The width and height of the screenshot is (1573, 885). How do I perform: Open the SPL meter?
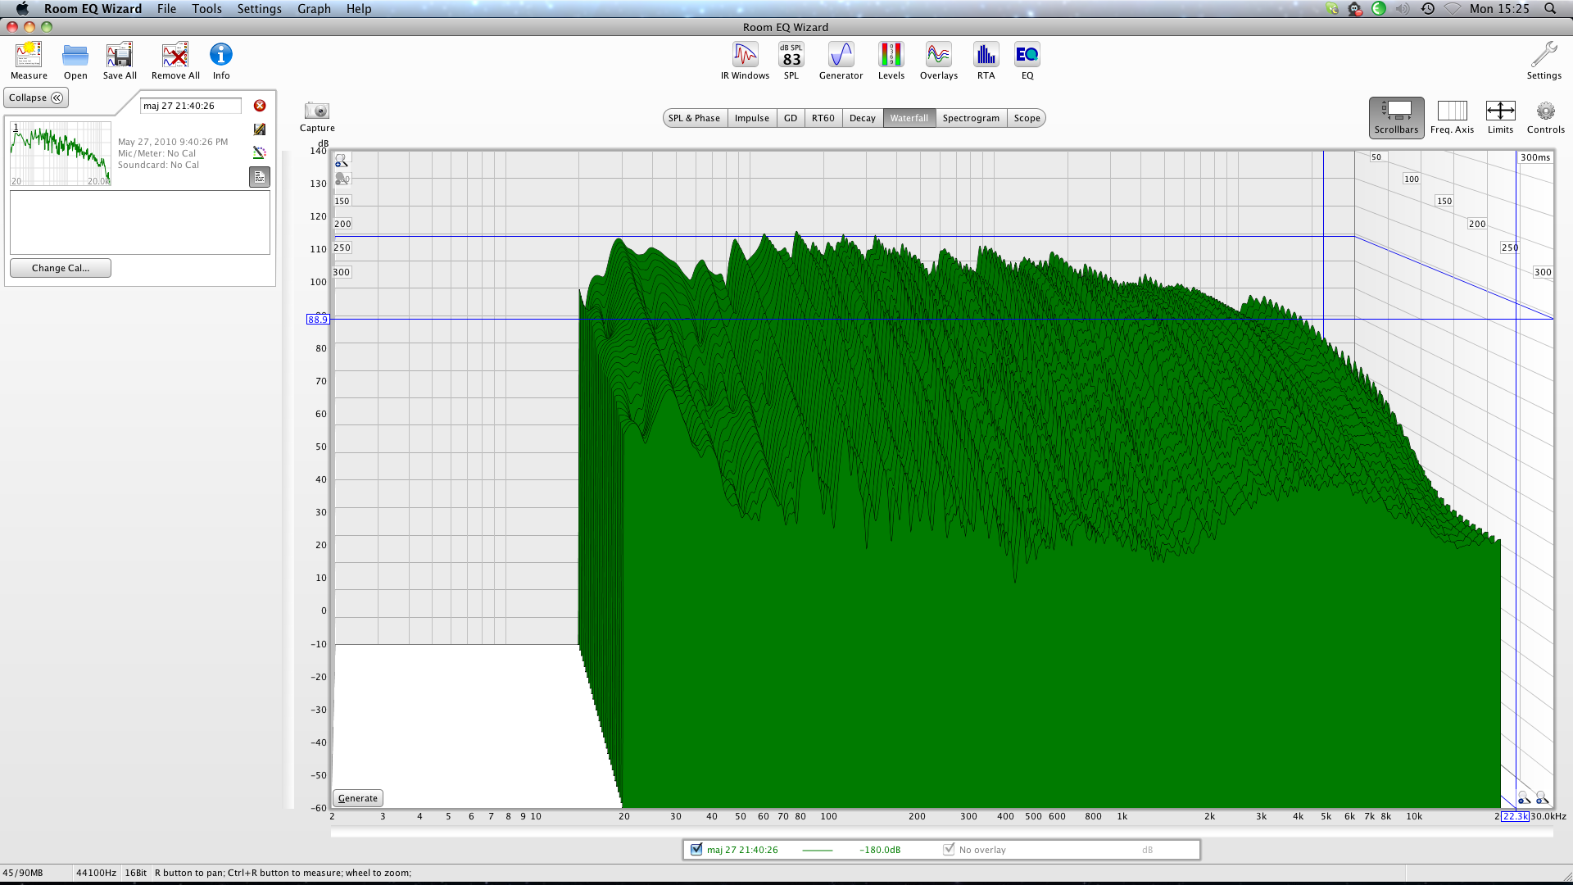coord(791,56)
